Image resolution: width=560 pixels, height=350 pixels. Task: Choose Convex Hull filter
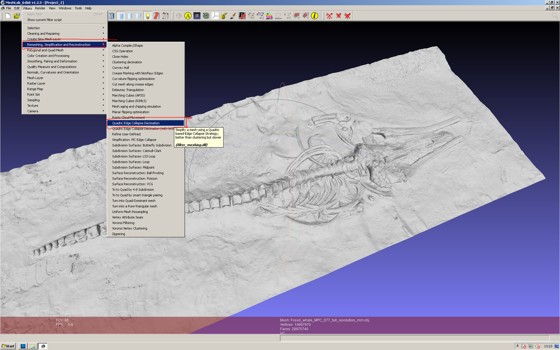point(146,68)
